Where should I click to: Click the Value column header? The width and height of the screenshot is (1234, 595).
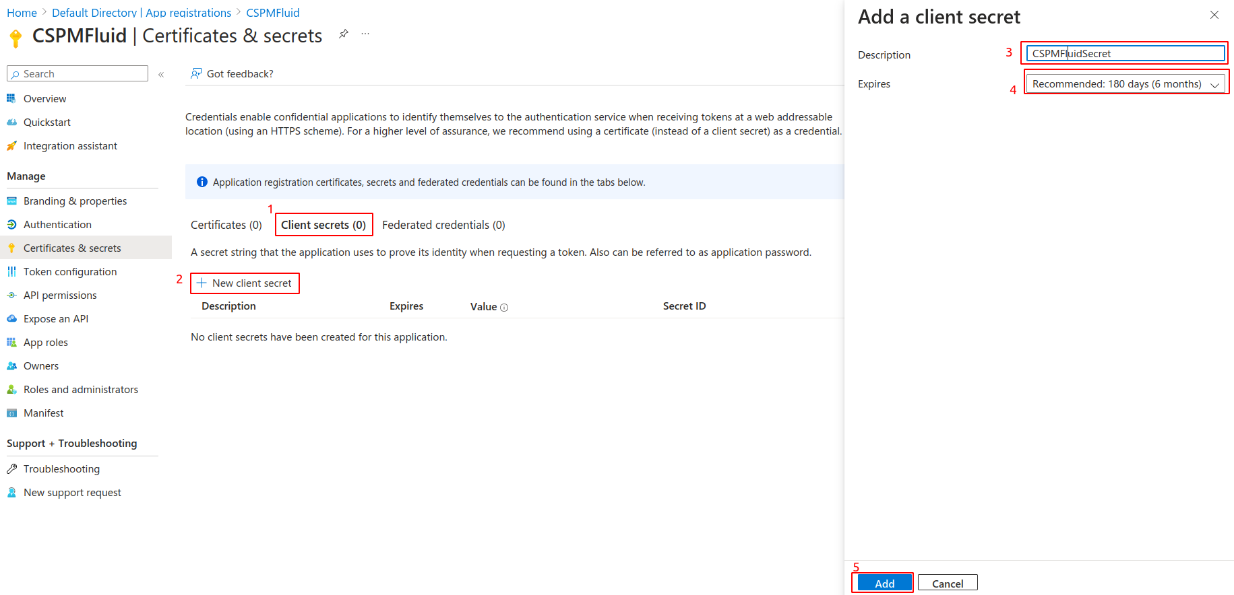tap(483, 306)
